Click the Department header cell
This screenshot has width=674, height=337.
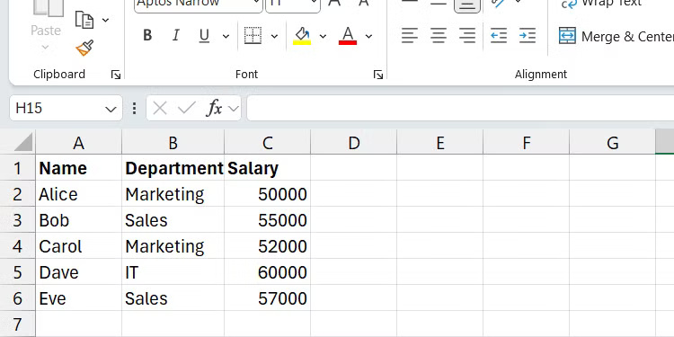pyautogui.click(x=173, y=168)
